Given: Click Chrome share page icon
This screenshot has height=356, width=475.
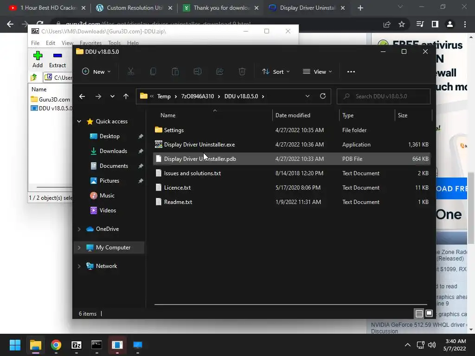Looking at the screenshot, I should [x=387, y=24].
